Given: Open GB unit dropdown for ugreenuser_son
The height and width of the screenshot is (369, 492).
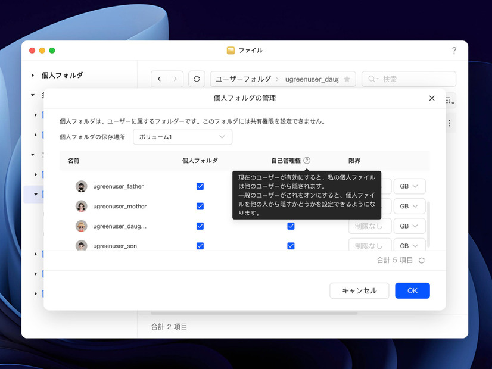Looking at the screenshot, I should (409, 245).
